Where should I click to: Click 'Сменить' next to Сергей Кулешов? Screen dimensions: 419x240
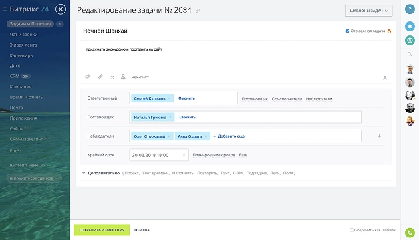click(x=186, y=98)
